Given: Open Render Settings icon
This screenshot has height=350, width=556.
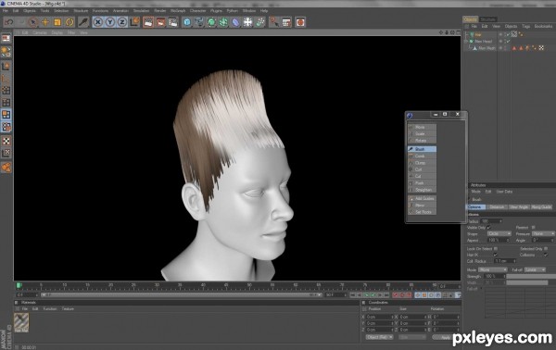Looking at the screenshot, I should [x=172, y=22].
